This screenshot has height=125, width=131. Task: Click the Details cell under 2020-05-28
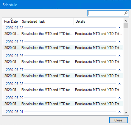click(x=99, y=90)
